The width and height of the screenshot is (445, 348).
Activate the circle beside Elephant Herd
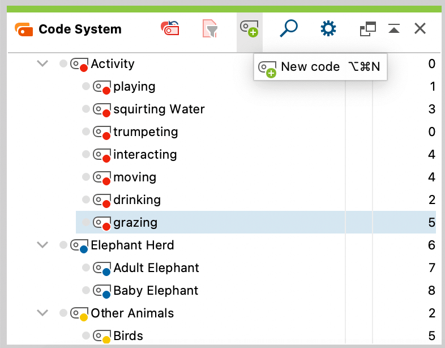pyautogui.click(x=63, y=245)
